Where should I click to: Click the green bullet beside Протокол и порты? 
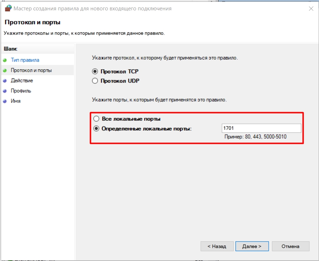click(5, 70)
